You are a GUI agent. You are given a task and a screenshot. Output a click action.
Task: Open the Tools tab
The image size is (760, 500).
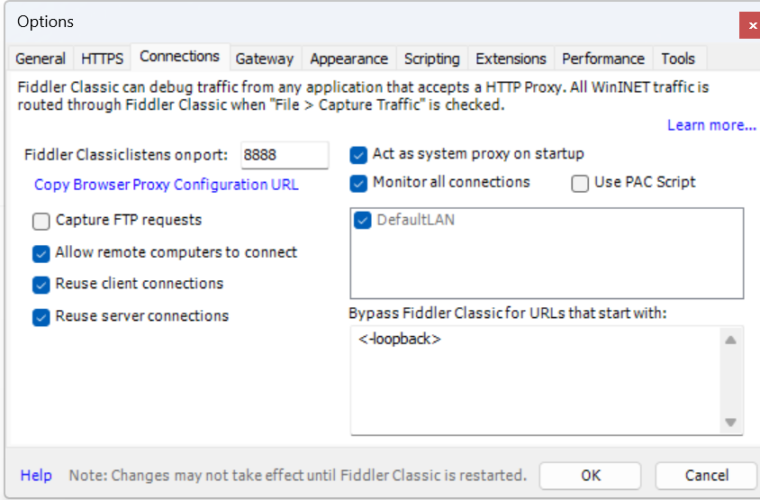click(679, 59)
